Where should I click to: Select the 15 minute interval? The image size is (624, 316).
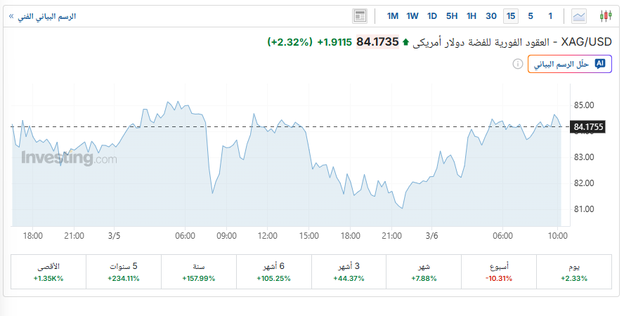(510, 15)
